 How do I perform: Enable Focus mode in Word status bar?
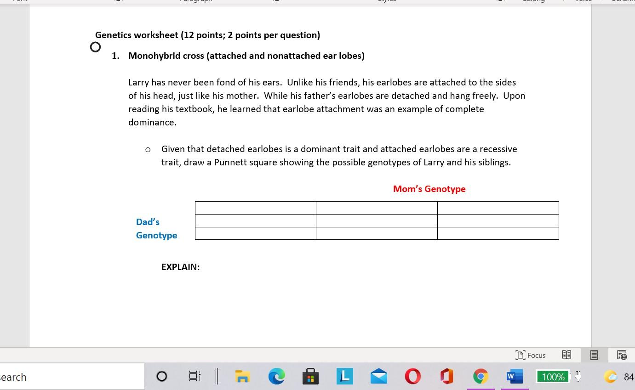(531, 355)
